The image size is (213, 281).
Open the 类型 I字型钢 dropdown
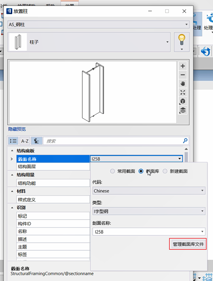149,211
